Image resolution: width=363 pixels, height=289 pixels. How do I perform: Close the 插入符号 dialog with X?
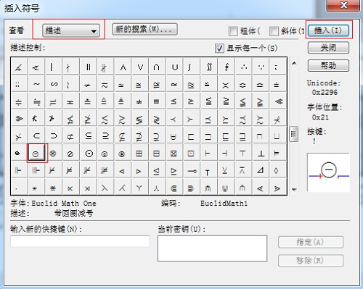click(343, 5)
